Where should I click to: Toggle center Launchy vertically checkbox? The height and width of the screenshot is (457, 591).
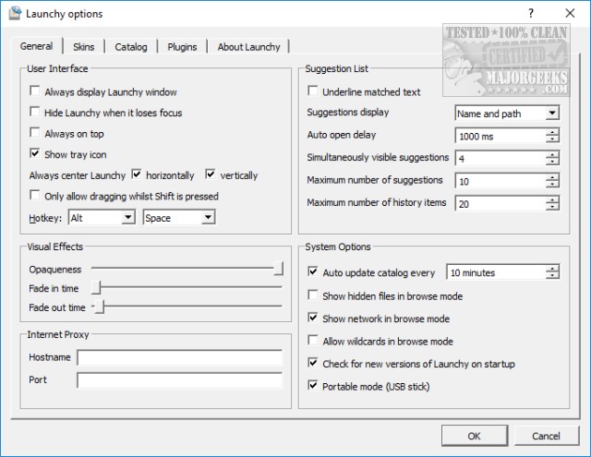click(x=211, y=174)
